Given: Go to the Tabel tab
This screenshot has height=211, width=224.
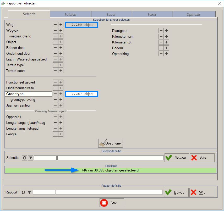Looking at the screenshot, I should tap(111, 14).
